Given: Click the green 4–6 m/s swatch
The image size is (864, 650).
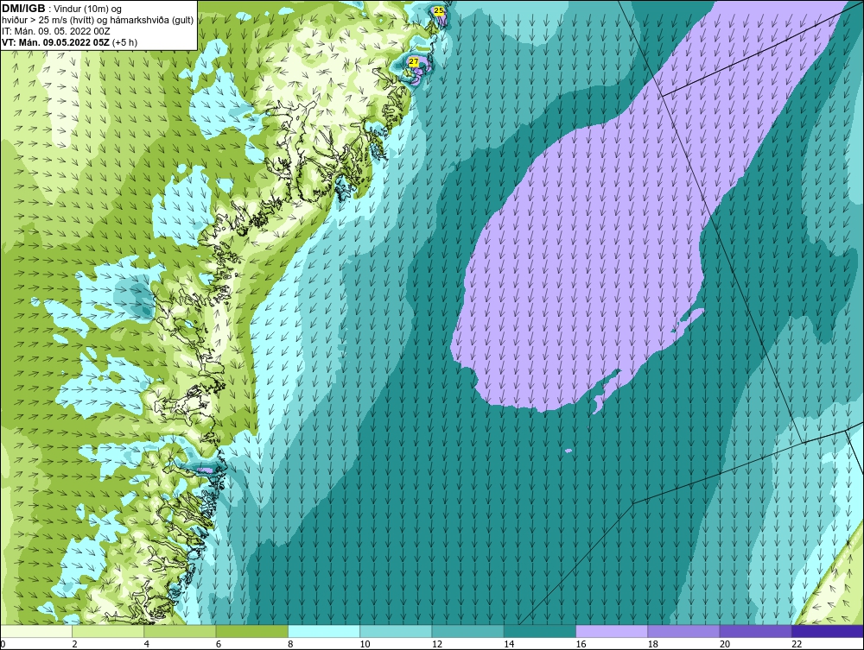Looking at the screenshot, I should pos(180,631).
